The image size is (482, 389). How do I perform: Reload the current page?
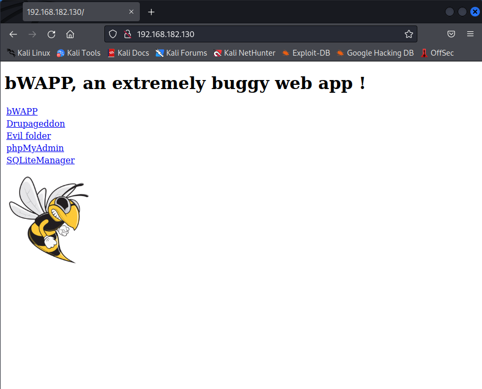(51, 34)
